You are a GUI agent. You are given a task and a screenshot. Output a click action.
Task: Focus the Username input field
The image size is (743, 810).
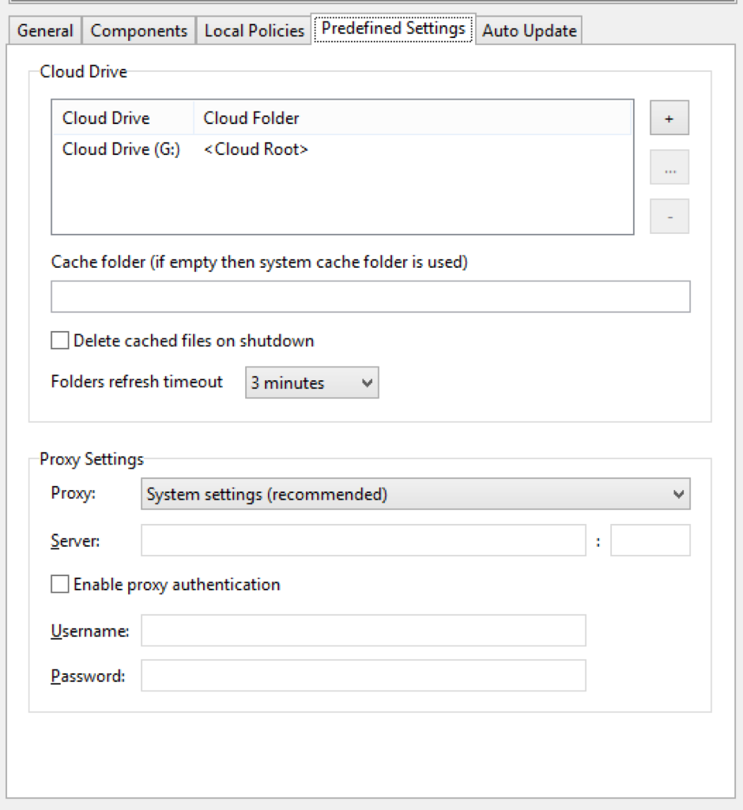pos(363,631)
